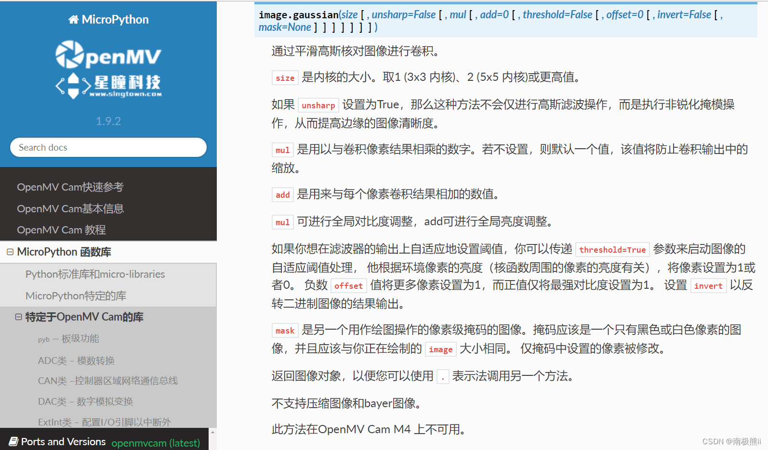
Task: Open the MicroPython home link
Action: tap(108, 19)
